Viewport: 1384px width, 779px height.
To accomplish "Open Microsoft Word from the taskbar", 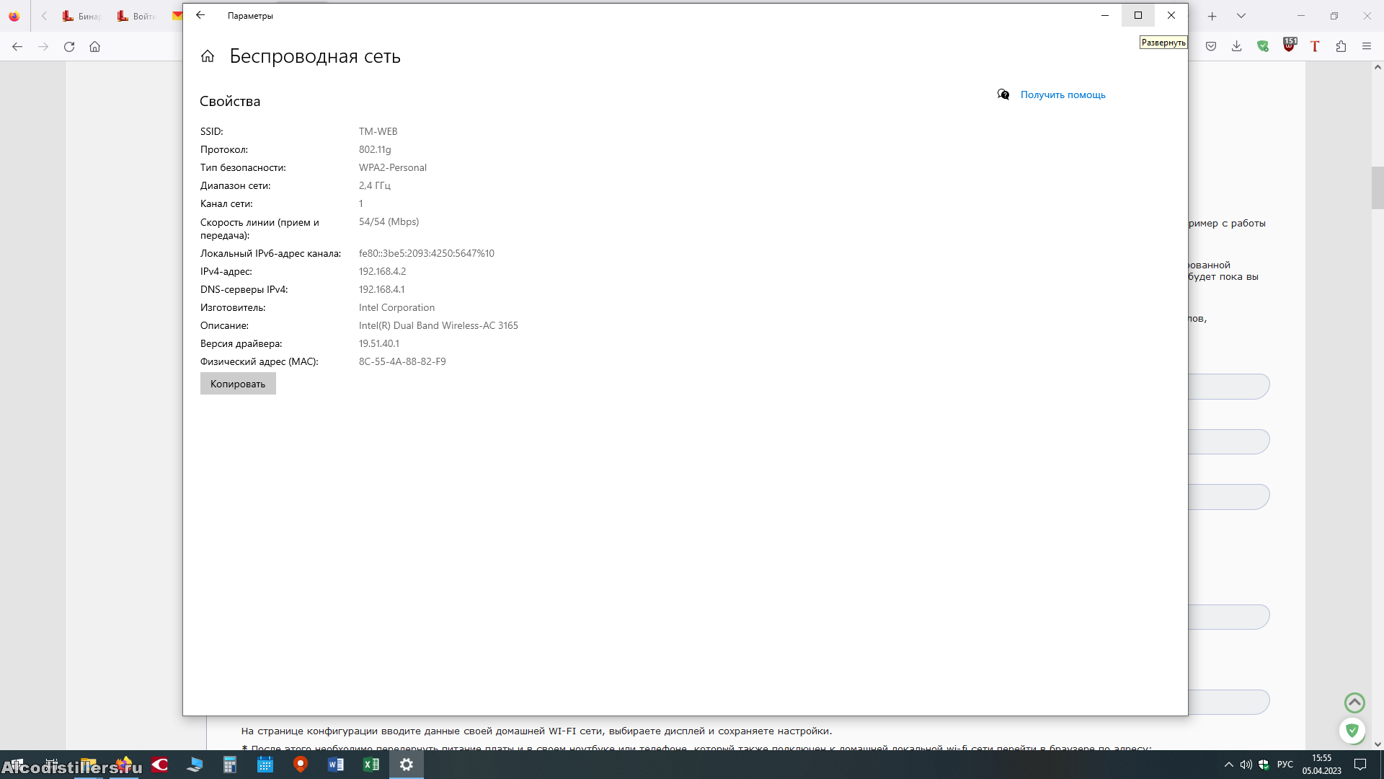I will click(x=336, y=765).
